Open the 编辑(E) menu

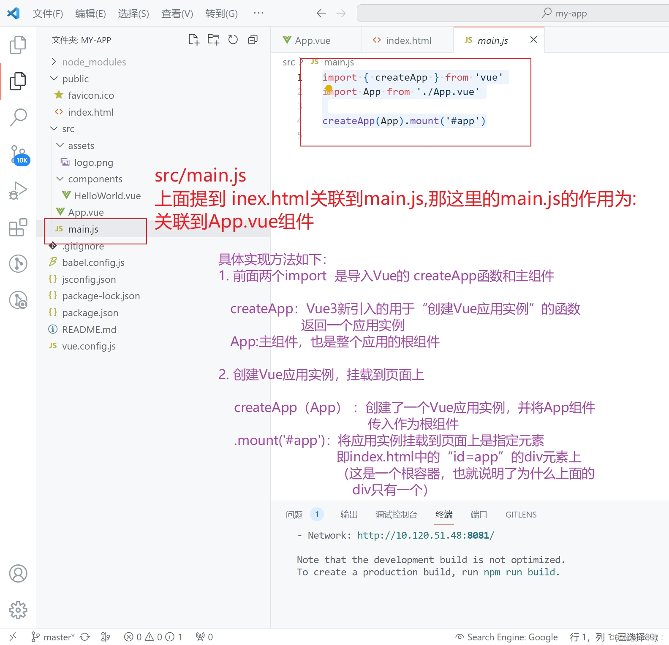click(90, 14)
